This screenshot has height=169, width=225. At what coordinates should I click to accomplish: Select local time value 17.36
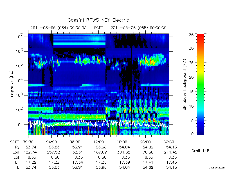(x=101, y=162)
